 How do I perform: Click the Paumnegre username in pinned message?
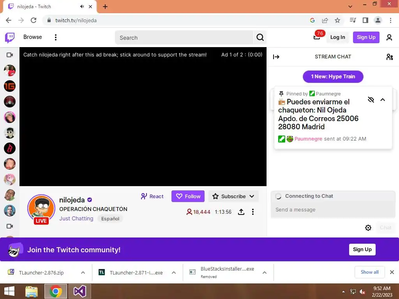[x=308, y=139]
